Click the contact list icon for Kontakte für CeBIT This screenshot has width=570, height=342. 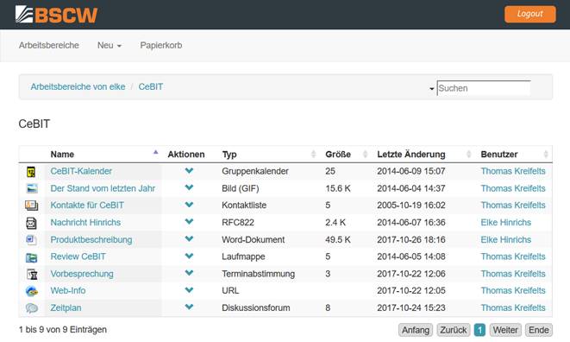click(x=32, y=206)
